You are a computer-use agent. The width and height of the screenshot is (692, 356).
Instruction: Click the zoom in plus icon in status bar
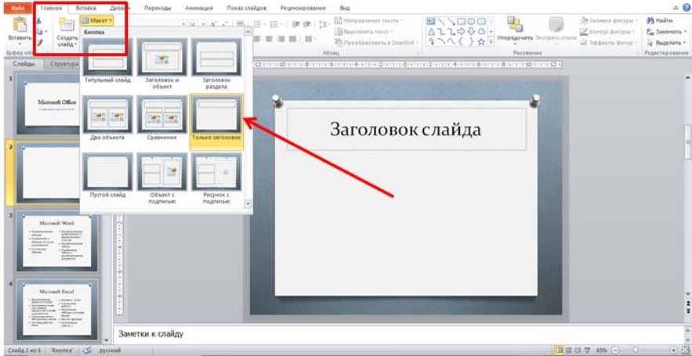[673, 351]
